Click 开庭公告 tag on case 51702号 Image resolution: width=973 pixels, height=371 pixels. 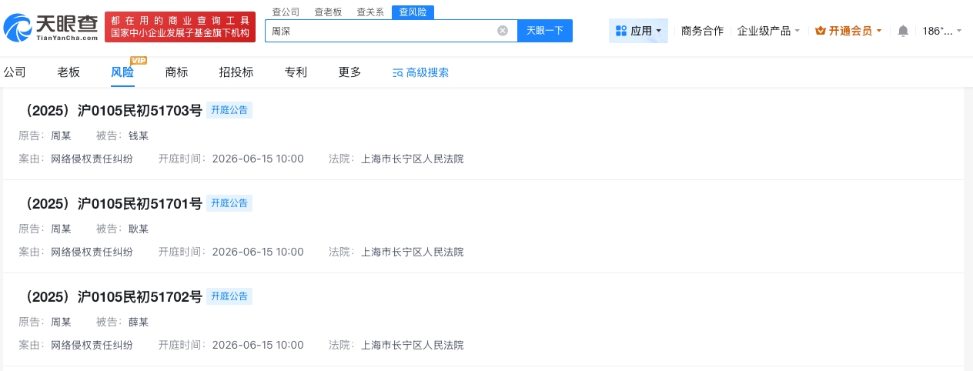point(229,296)
